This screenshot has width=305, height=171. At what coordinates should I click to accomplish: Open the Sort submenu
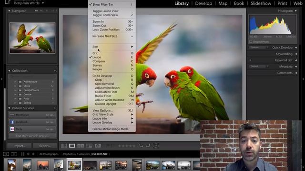tap(112, 47)
